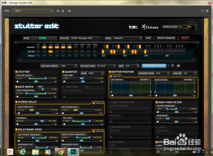Open the Preset Manager
This screenshot has width=213, height=156.
[166, 38]
